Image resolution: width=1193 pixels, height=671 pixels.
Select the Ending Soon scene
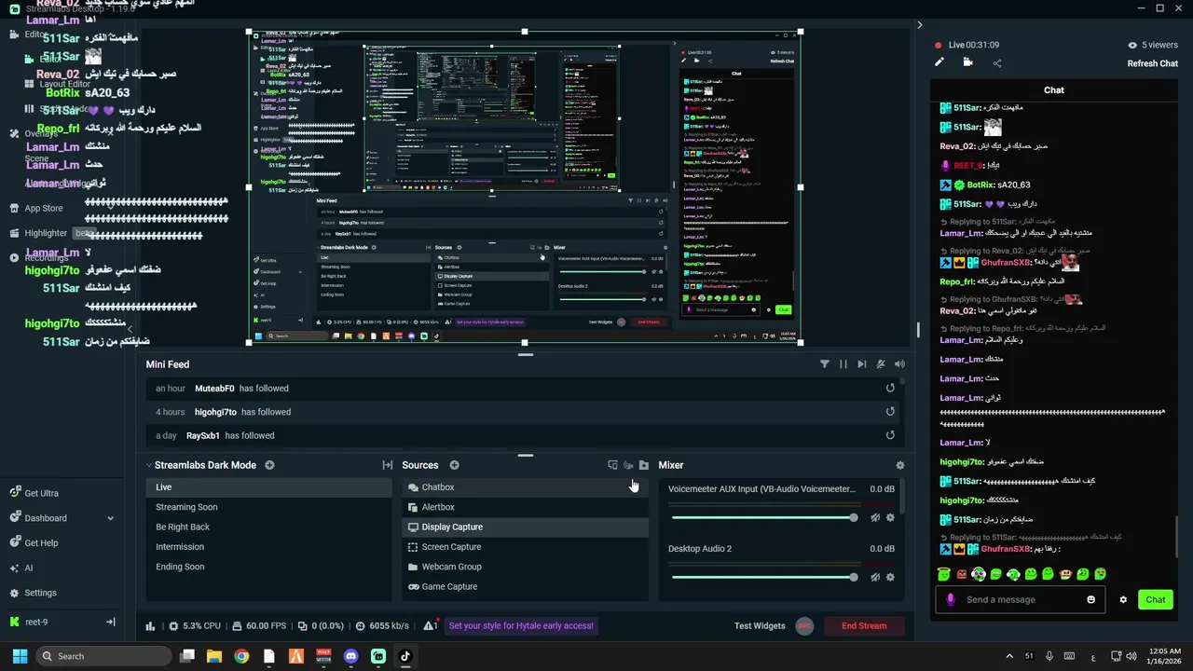[269, 567]
